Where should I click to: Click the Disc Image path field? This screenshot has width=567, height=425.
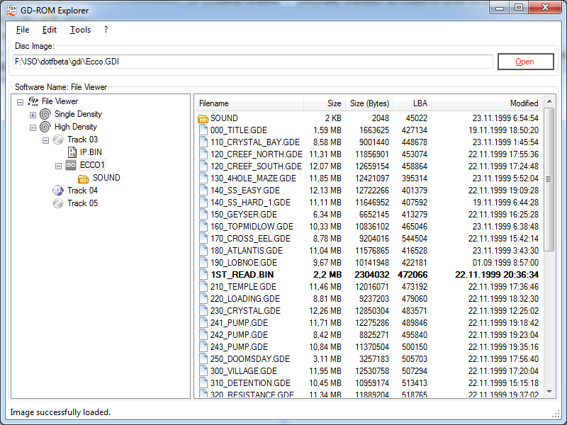(252, 62)
